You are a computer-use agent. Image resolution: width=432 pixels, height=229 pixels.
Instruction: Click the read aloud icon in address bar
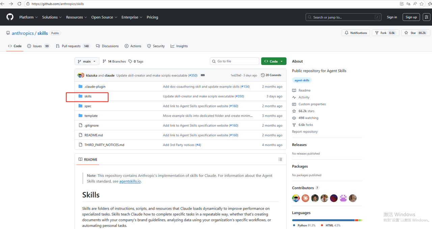(415, 4)
